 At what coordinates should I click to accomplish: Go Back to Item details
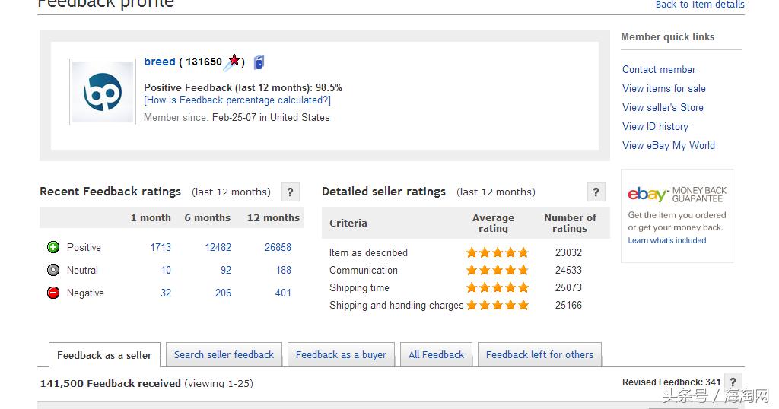(x=700, y=5)
